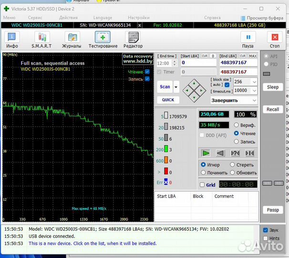
Task: Click the Стоп stop icon
Action: (x=275, y=38)
